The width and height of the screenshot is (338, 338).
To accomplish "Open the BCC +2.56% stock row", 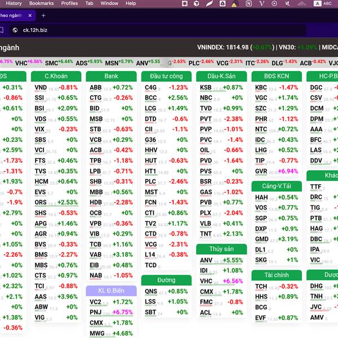I will click(166, 98).
